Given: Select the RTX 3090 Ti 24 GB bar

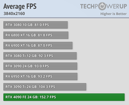Looking at the screenshot, I should tap(45, 87).
